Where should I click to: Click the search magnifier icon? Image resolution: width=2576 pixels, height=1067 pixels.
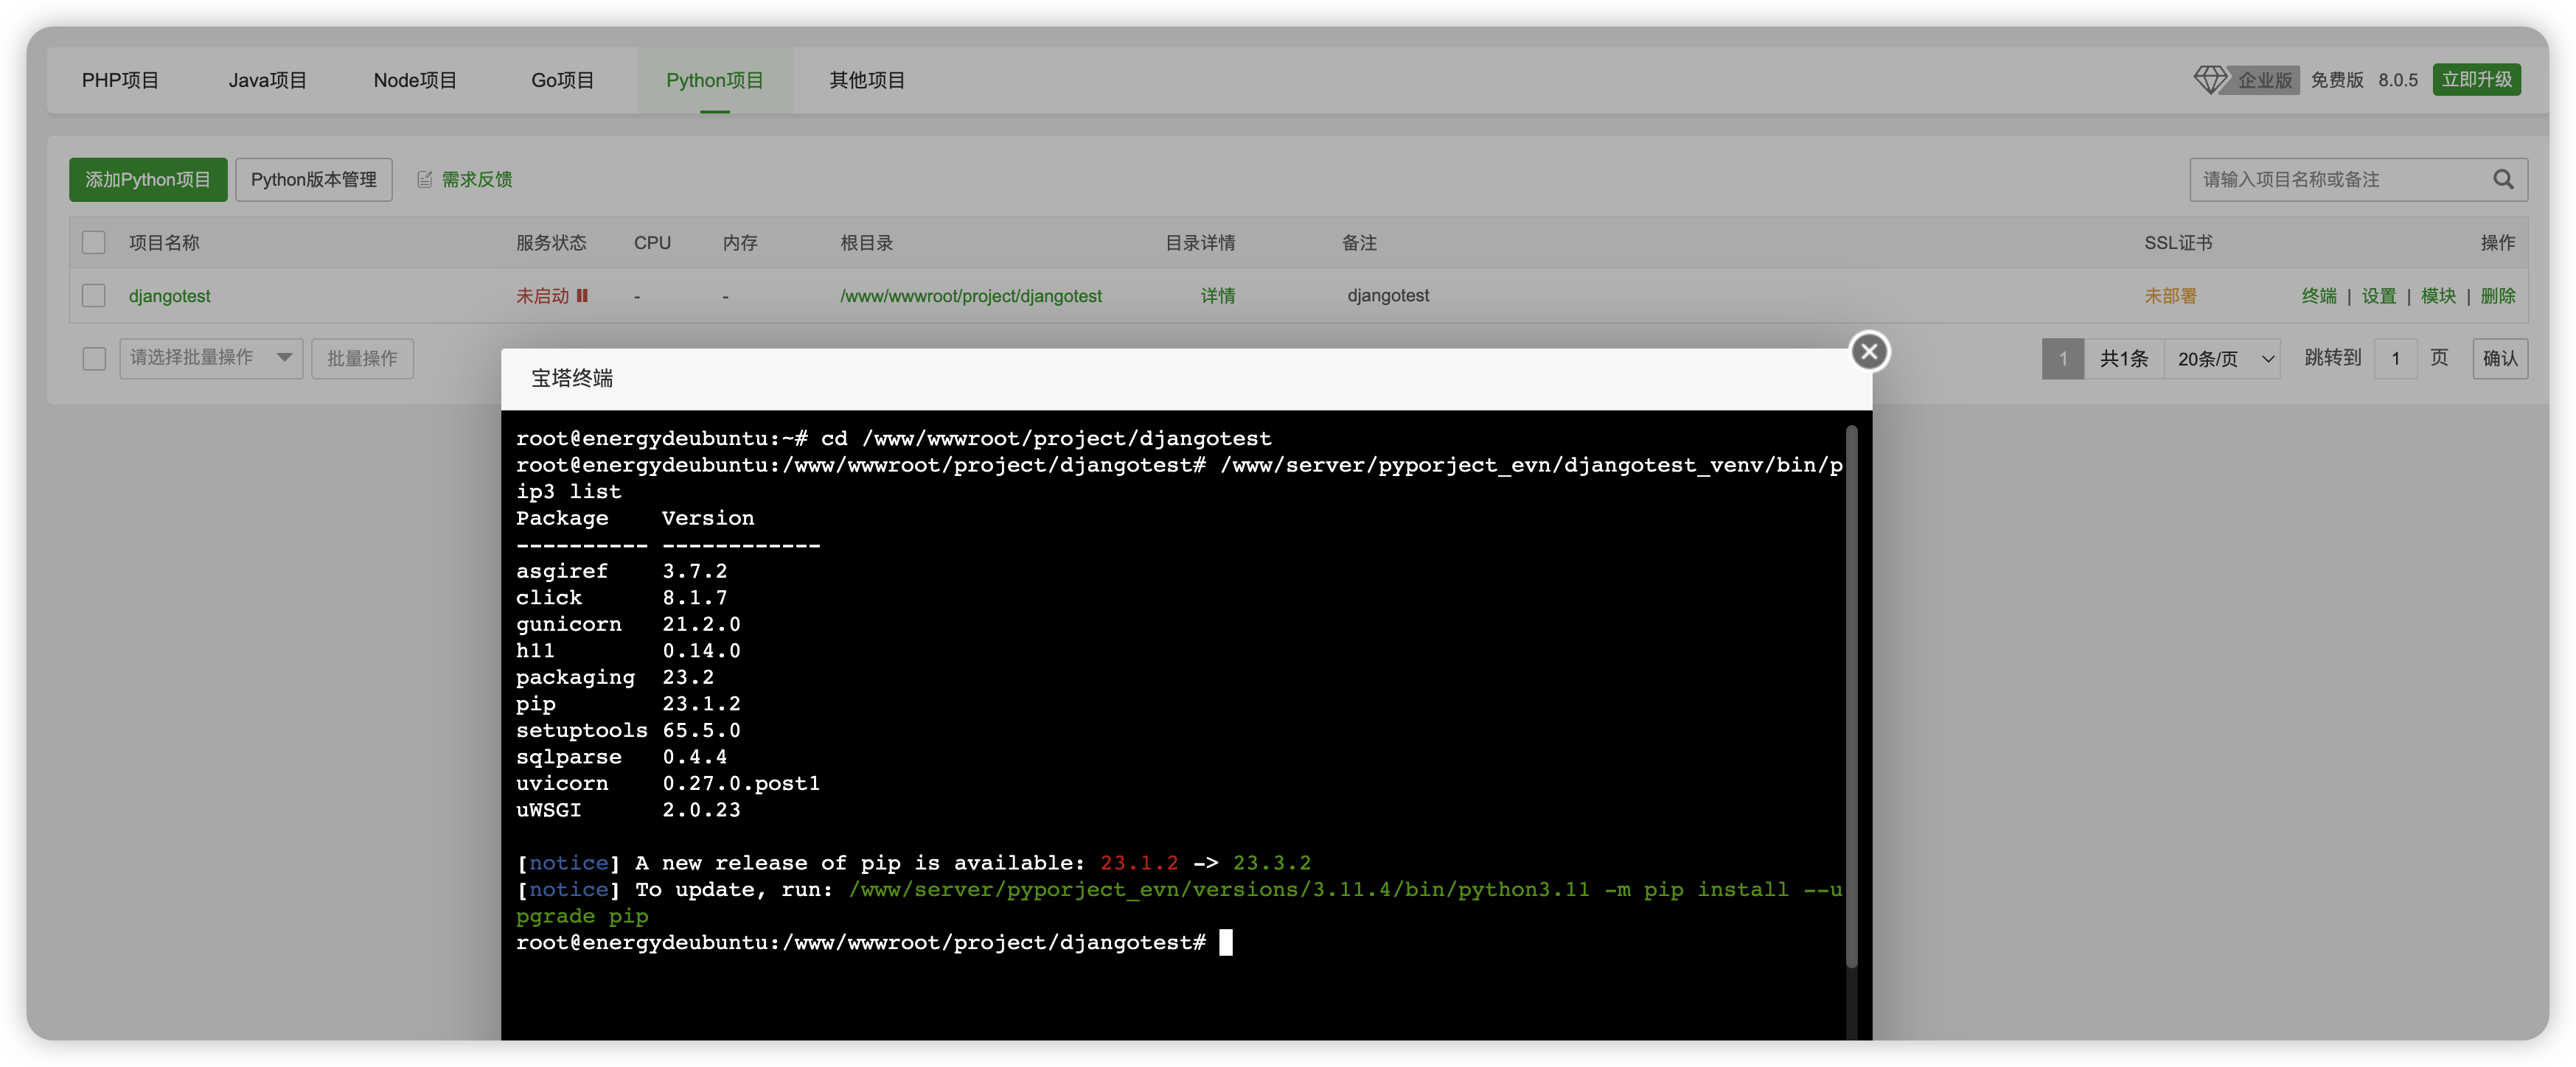2502,180
